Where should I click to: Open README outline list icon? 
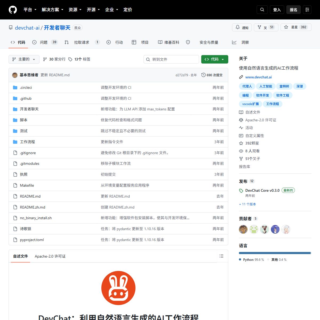coord(221,256)
